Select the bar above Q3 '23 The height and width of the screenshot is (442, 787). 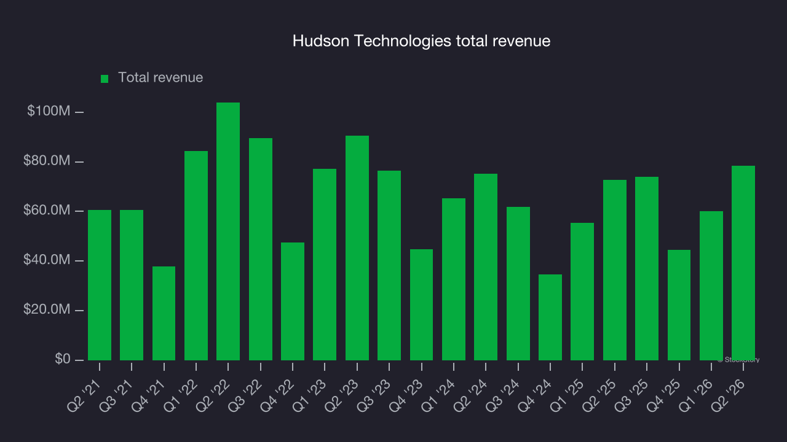coord(389,265)
